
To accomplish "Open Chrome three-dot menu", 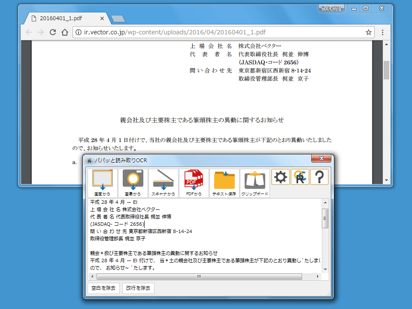I will pyautogui.click(x=382, y=32).
